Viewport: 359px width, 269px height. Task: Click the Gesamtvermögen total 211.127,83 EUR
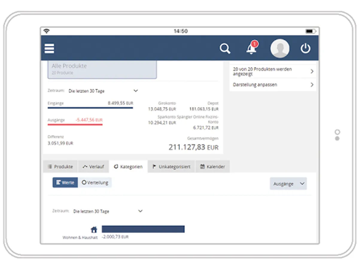pos(194,147)
